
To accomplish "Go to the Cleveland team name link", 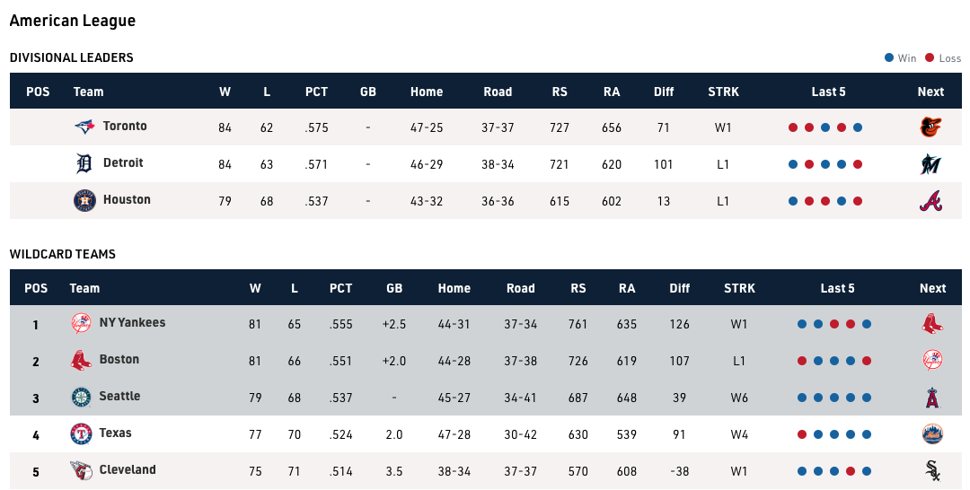I will point(128,470).
